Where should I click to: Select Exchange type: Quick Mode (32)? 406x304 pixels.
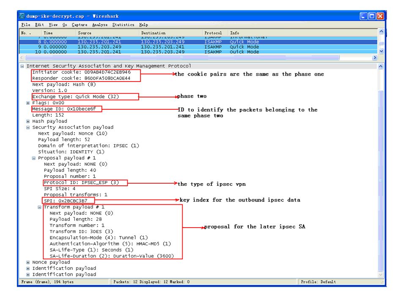tap(76, 97)
